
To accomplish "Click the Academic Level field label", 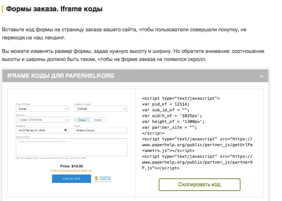I will (x=82, y=104).
